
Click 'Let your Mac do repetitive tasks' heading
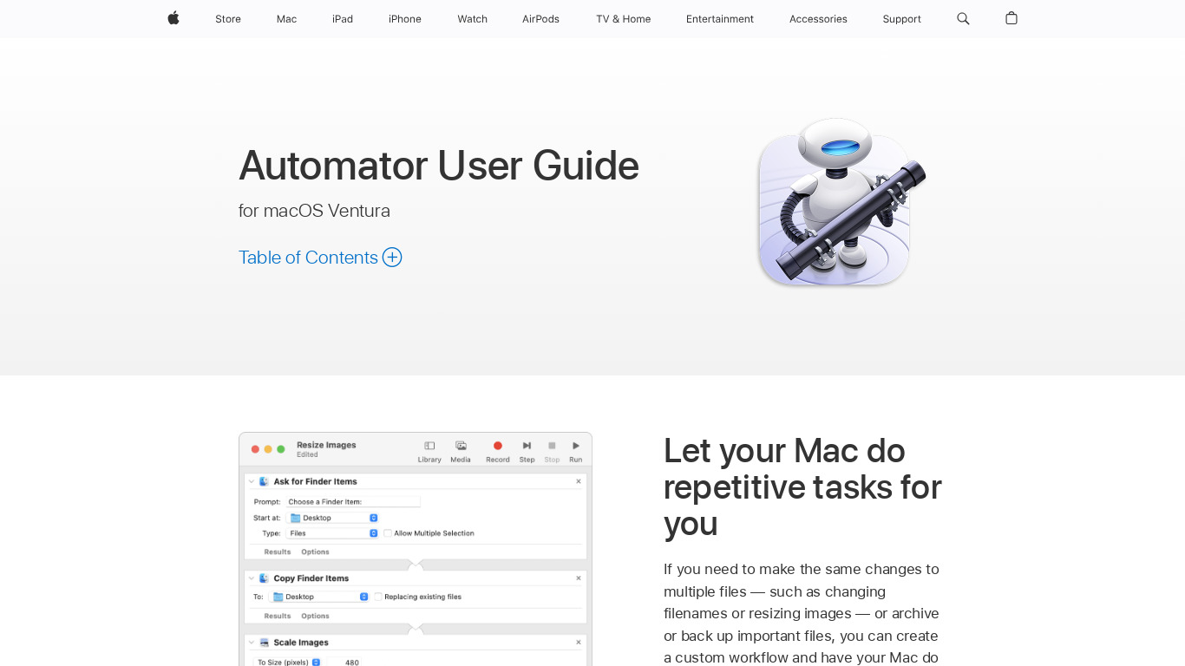(802, 487)
